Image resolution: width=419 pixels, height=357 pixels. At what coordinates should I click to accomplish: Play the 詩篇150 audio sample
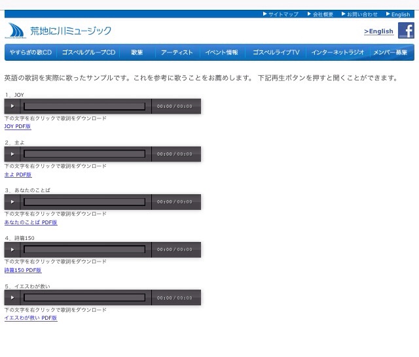[12, 250]
